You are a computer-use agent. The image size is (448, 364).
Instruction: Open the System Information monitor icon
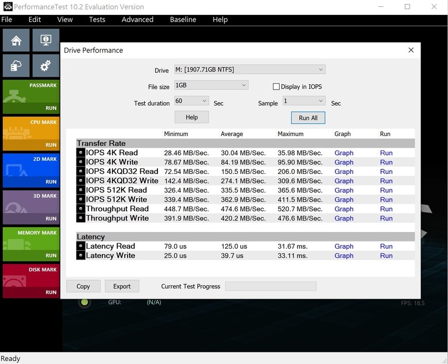(x=46, y=40)
